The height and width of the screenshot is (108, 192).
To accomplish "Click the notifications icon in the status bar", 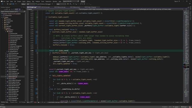I will (x=190, y=107).
